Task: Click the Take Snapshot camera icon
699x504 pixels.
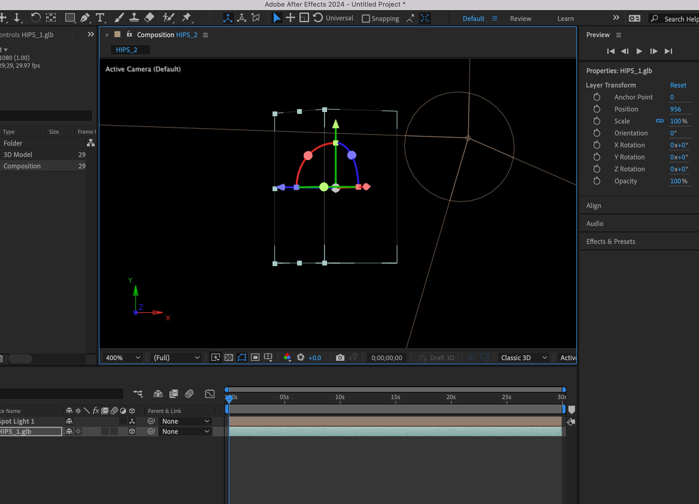Action: click(x=340, y=357)
